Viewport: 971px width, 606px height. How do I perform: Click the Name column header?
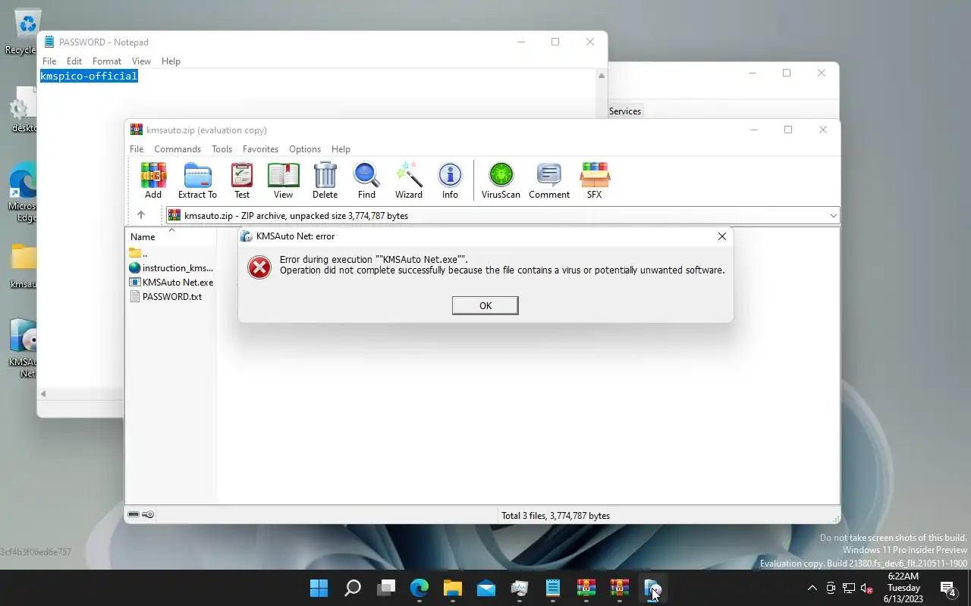143,237
